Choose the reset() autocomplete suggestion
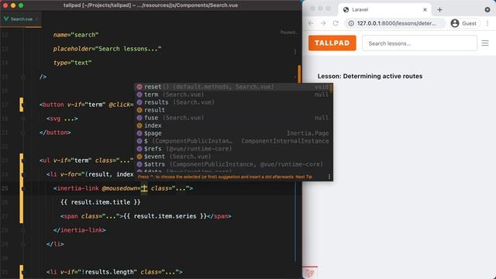This screenshot has height=279, width=496. coord(234,87)
